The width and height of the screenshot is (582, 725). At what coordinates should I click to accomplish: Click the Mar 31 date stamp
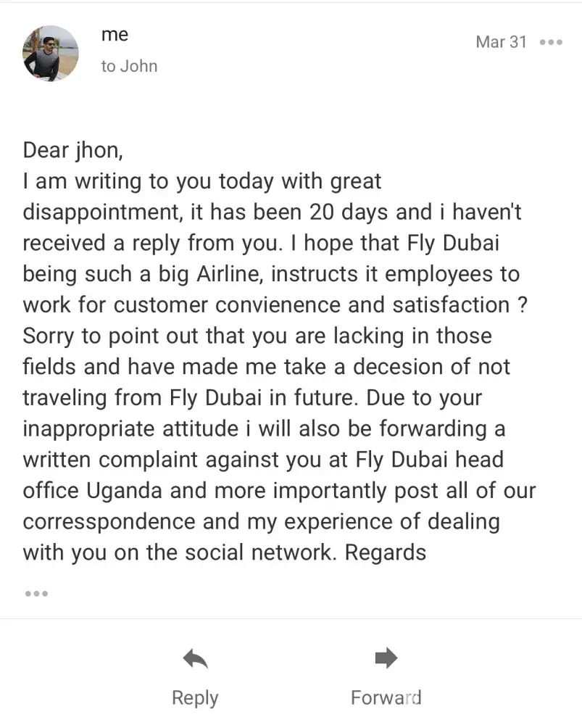tap(501, 42)
